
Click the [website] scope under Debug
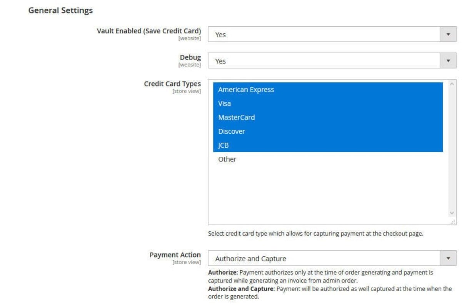coord(189,65)
